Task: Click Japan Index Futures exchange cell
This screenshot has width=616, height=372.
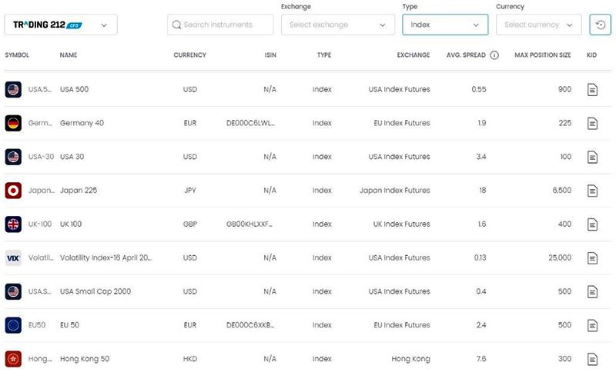Action: [395, 191]
